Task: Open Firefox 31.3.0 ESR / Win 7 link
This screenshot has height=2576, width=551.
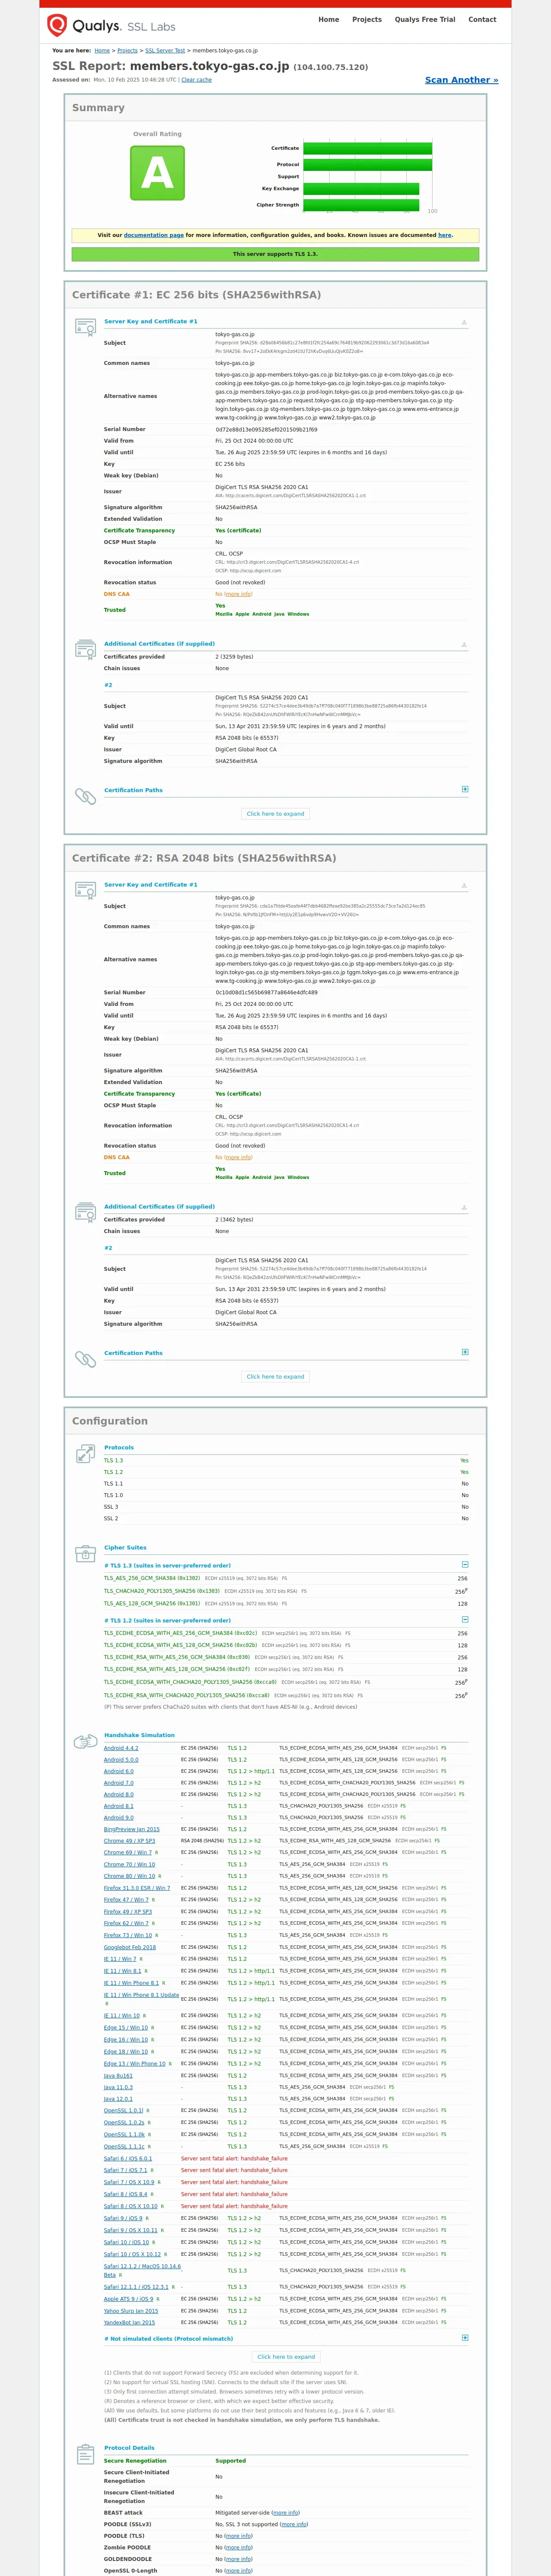Action: (x=137, y=1888)
